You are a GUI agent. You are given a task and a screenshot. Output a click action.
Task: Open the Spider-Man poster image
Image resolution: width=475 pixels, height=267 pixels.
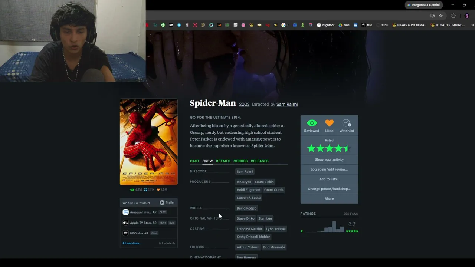148,142
